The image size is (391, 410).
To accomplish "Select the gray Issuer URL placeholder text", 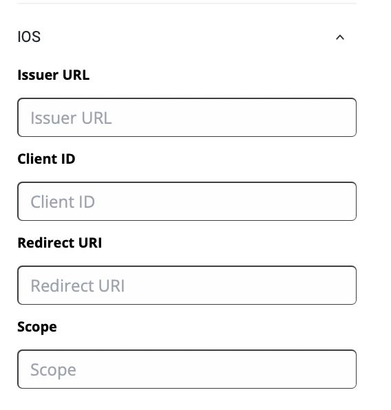I will (71, 118).
